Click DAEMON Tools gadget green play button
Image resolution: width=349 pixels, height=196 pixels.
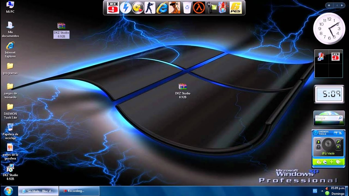click(x=318, y=142)
